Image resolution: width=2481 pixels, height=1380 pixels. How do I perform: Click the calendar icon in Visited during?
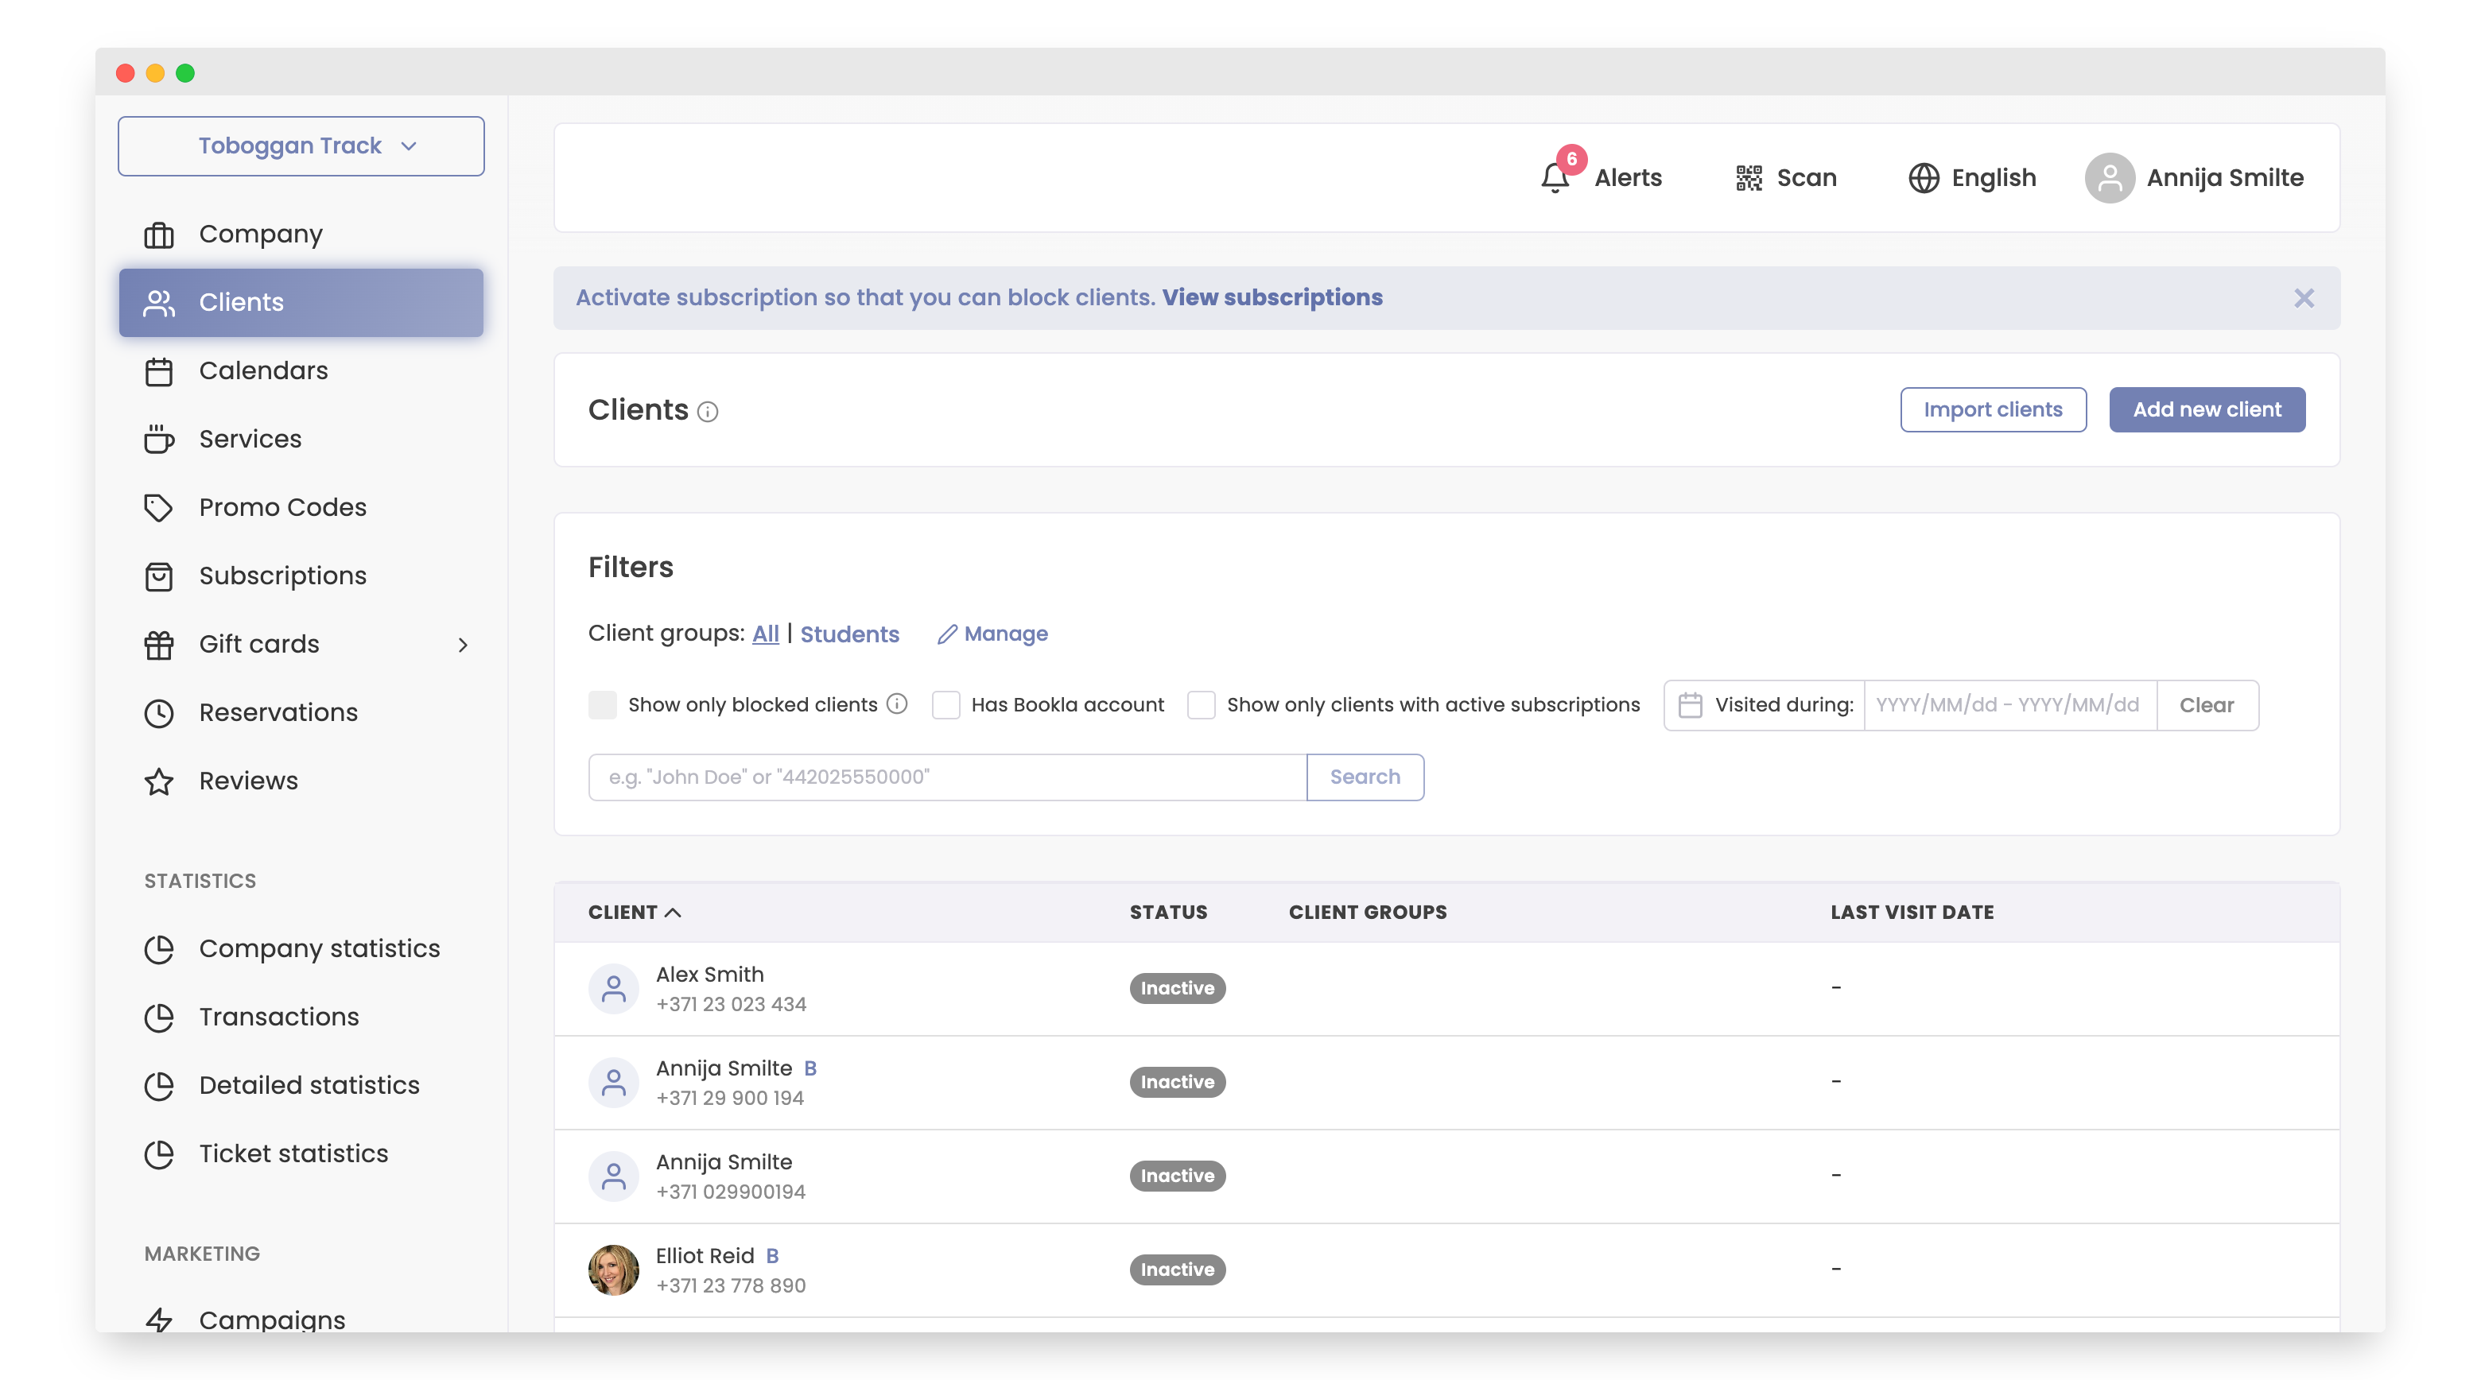(1689, 705)
